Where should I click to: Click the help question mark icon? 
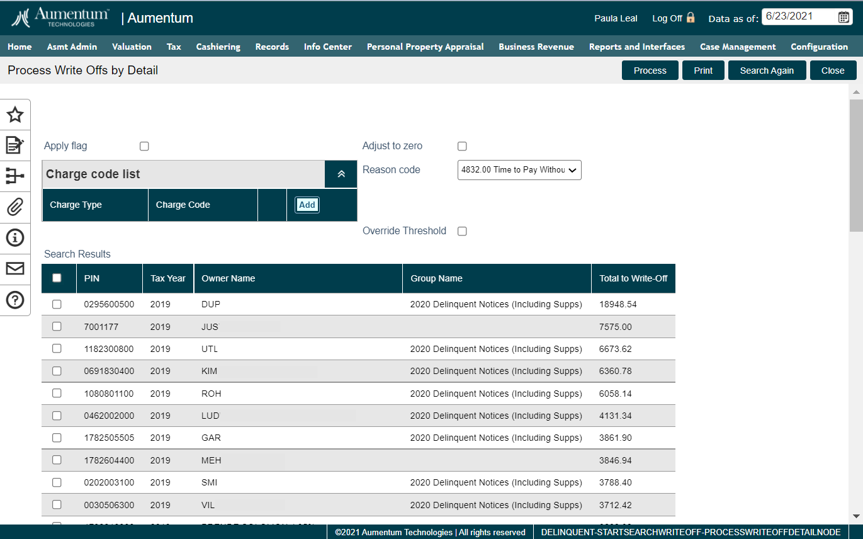pos(15,300)
